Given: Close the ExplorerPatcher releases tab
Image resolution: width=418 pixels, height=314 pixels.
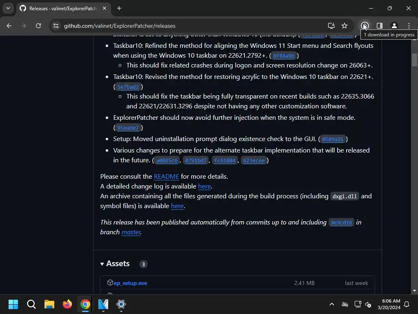Looking at the screenshot, I should click(104, 8).
